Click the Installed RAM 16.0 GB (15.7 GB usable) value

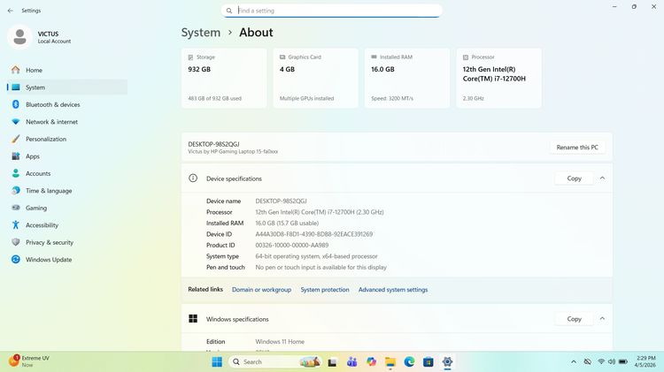click(x=287, y=224)
